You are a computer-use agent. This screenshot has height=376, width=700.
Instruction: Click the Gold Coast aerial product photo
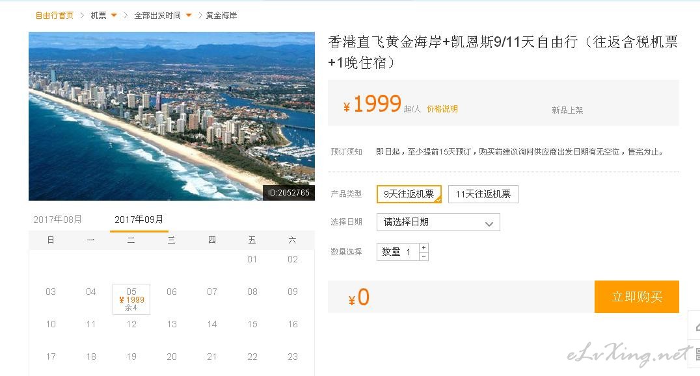[x=172, y=116]
